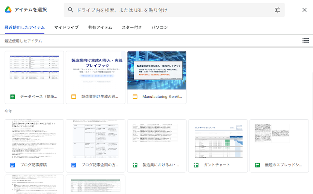Select the 最近使用したアイテム tab

coord(25,27)
